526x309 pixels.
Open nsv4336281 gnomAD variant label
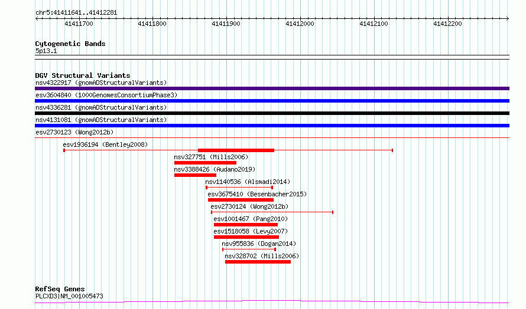coord(101,107)
